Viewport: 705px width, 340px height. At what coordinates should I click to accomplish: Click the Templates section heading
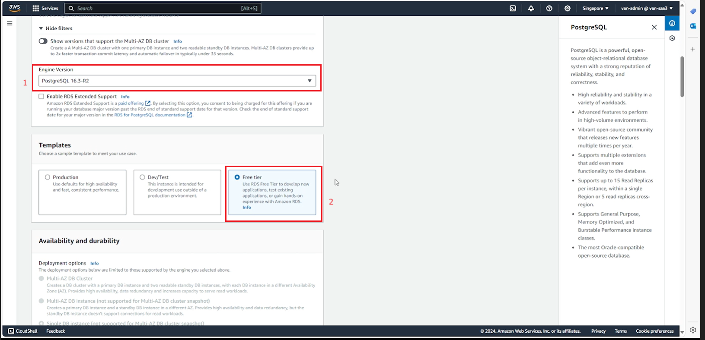click(x=55, y=145)
